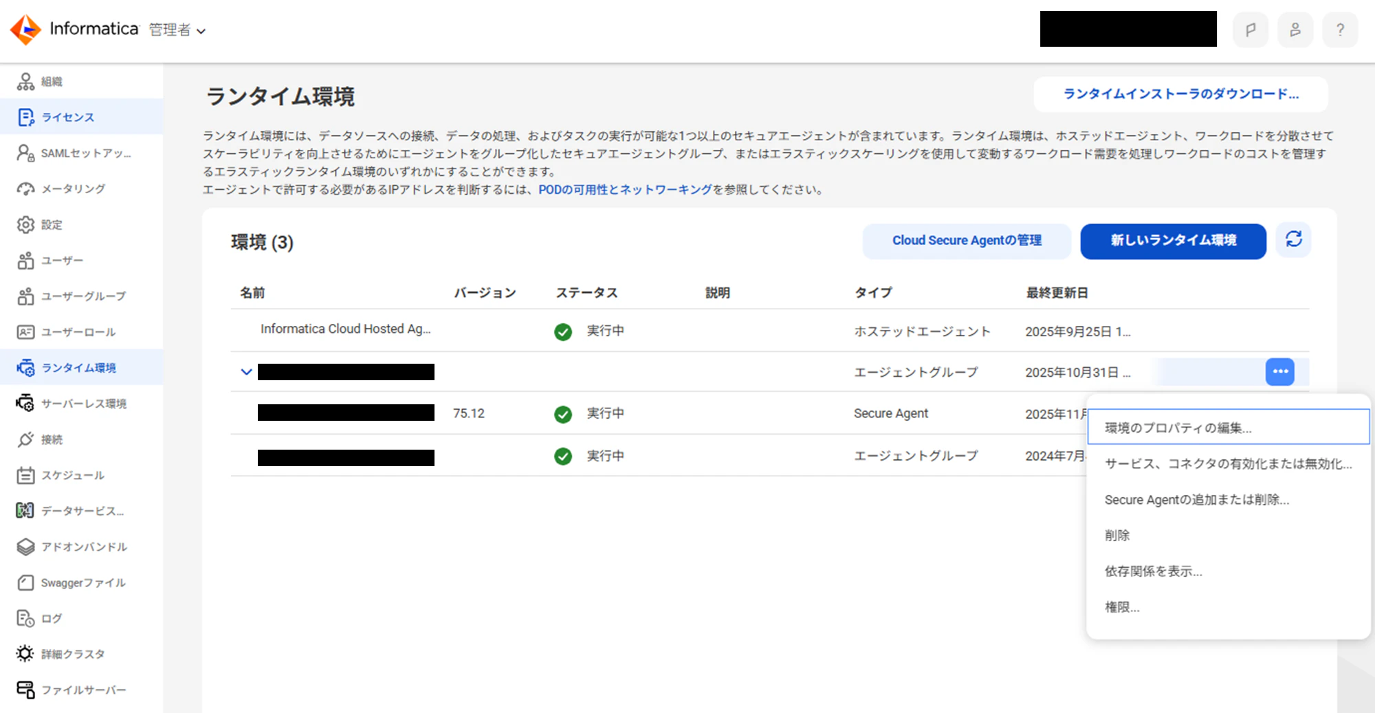Choose サービス、コネクタの有効化または無効化 menu item
Image resolution: width=1375 pixels, height=713 pixels.
click(1229, 464)
